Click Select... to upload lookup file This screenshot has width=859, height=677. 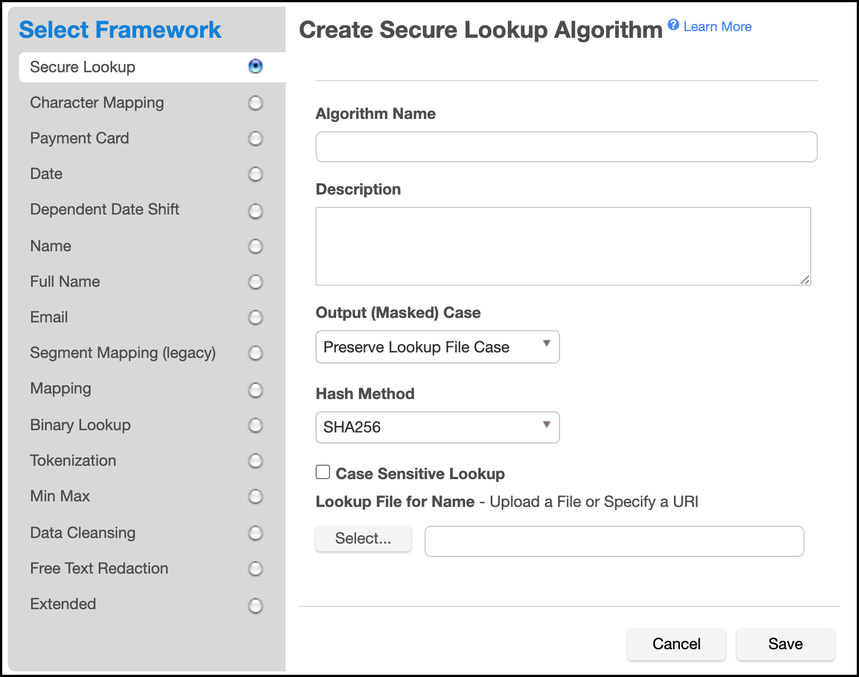[363, 539]
